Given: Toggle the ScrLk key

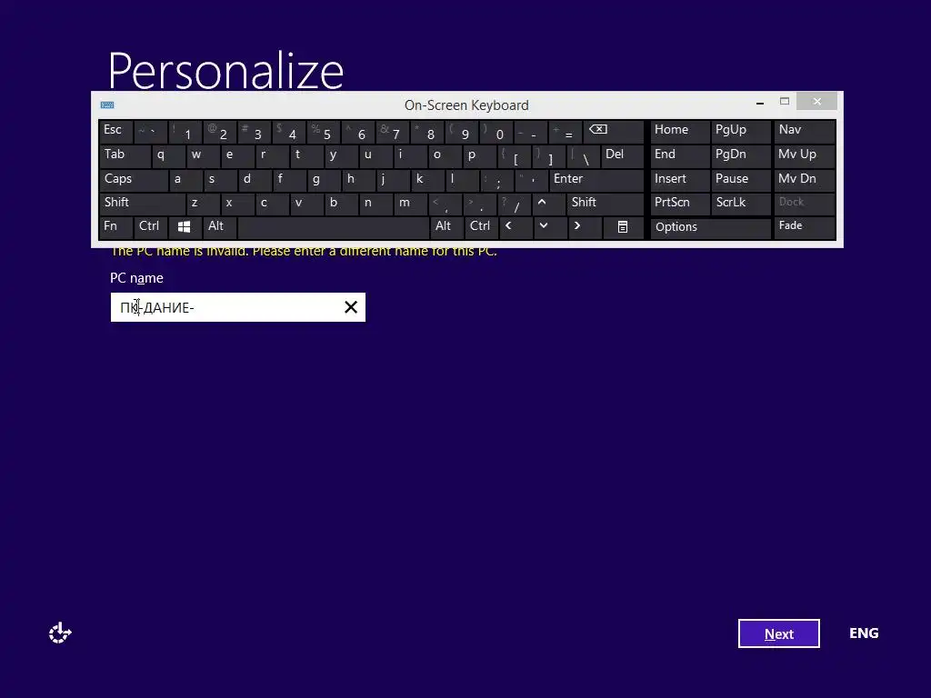Looking at the screenshot, I should [x=740, y=204].
